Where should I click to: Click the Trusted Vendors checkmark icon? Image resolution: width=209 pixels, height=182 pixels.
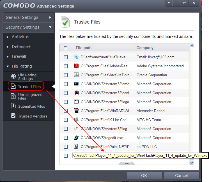(13, 116)
